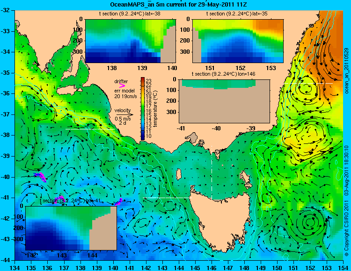Open the lat=-35 temperature section inset
This screenshot has width=351, height=271.
238,41
